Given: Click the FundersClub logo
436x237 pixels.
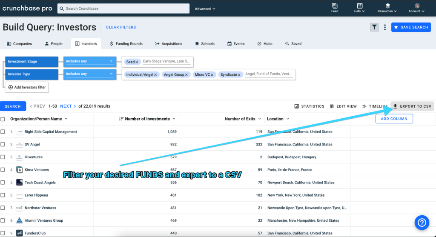Looking at the screenshot, I should 20,233.
